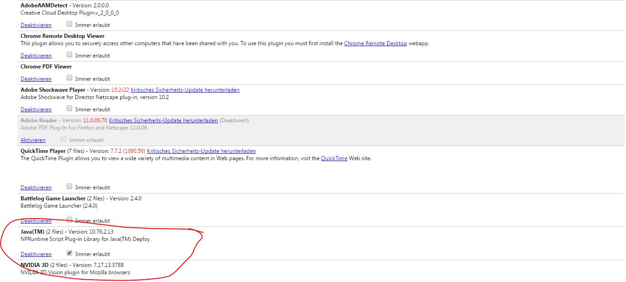Deactivate the Battlelog Game Launcher plugin
This screenshot has height=282, width=626.
(36, 221)
